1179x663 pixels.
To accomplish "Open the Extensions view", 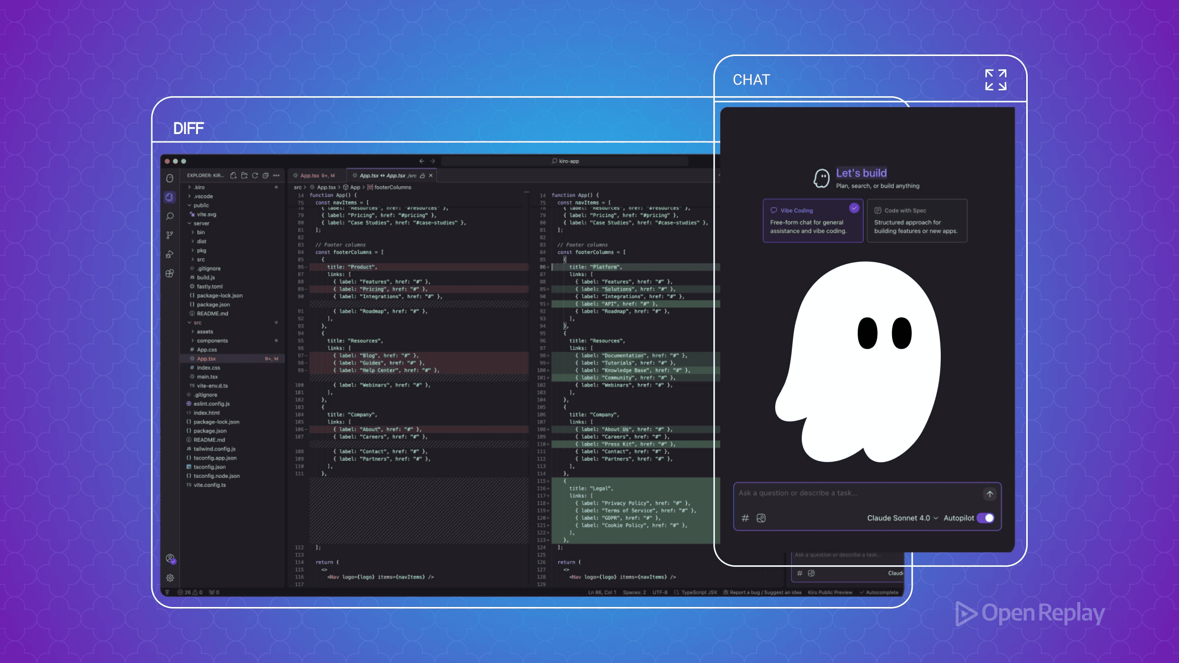I will click(170, 274).
